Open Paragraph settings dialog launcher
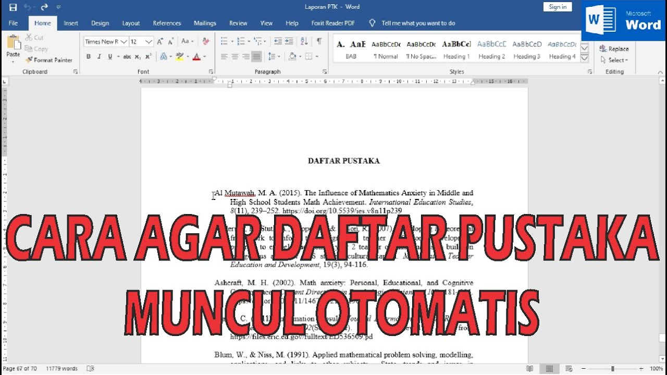 coord(325,72)
